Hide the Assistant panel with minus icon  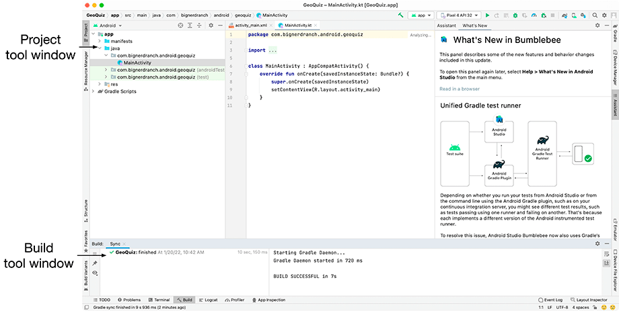coord(607,26)
